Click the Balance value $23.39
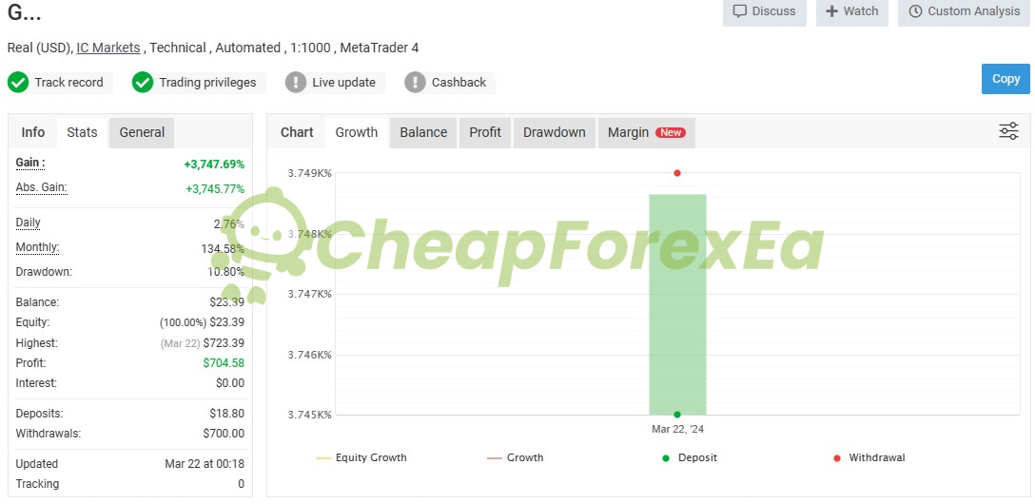This screenshot has width=1035, height=504. (227, 302)
